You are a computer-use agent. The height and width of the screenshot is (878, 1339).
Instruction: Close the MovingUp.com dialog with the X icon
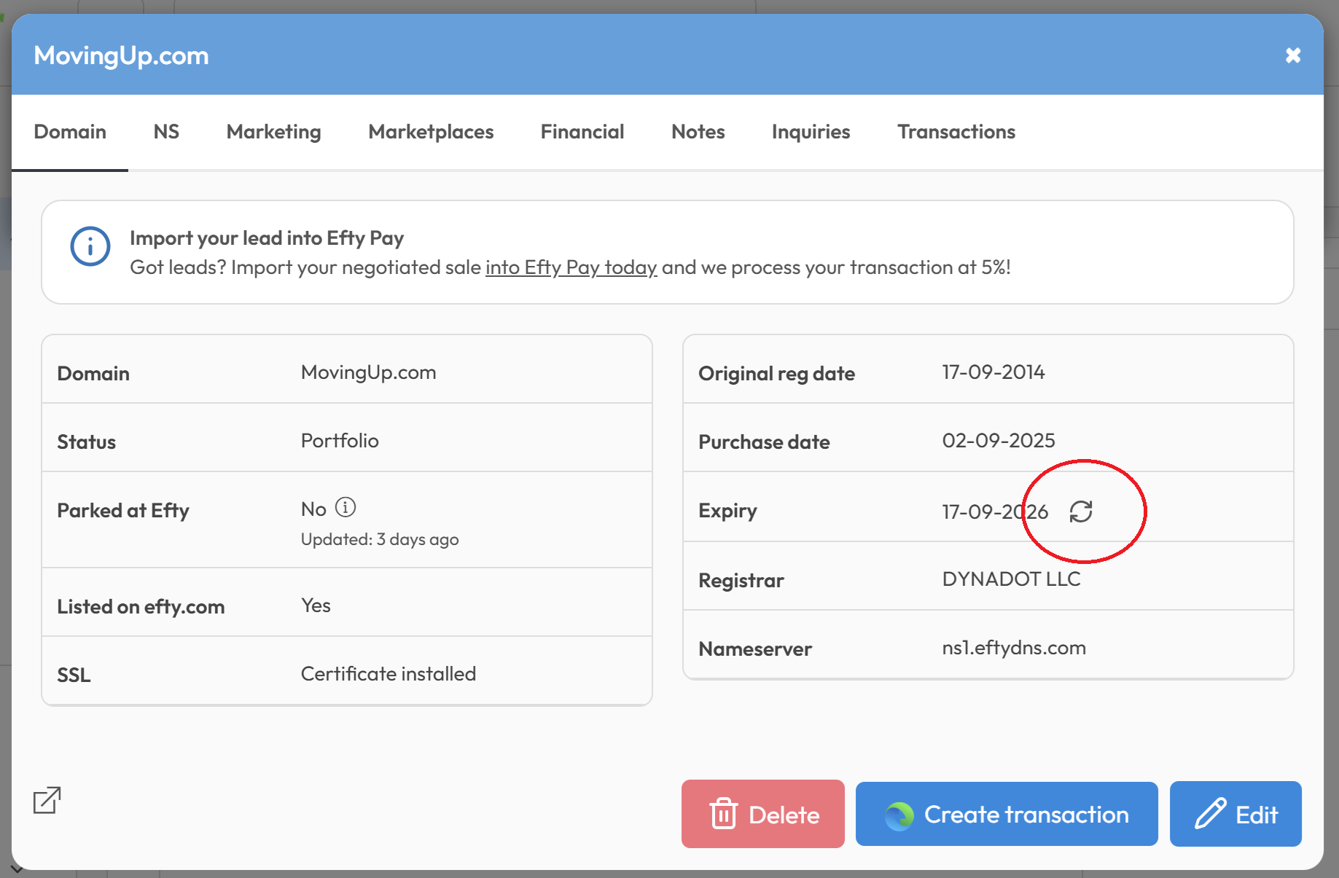1293,55
